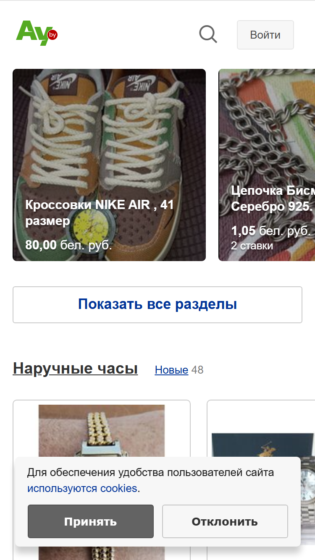The image size is (315, 560).
Task: Expand all sections via Показать все разделы
Action: coord(157,305)
